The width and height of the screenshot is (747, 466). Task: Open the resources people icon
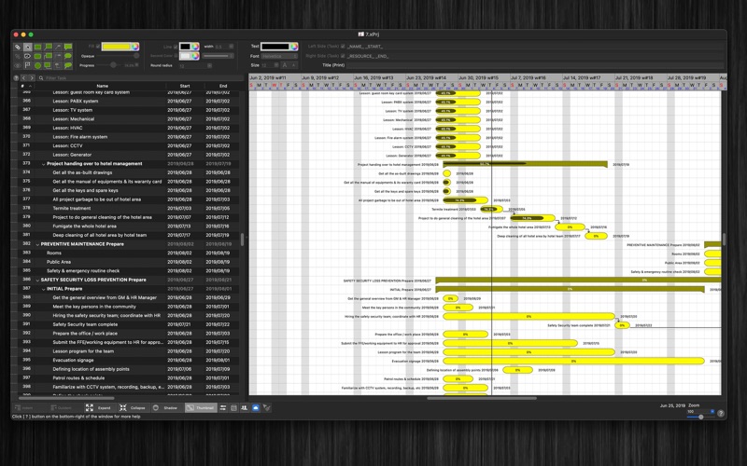tap(245, 408)
